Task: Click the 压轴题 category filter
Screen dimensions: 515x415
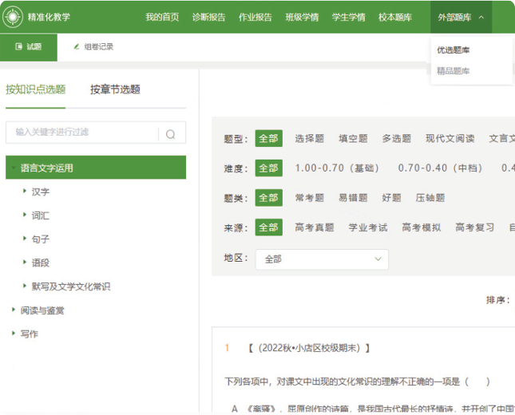Action: (x=430, y=198)
